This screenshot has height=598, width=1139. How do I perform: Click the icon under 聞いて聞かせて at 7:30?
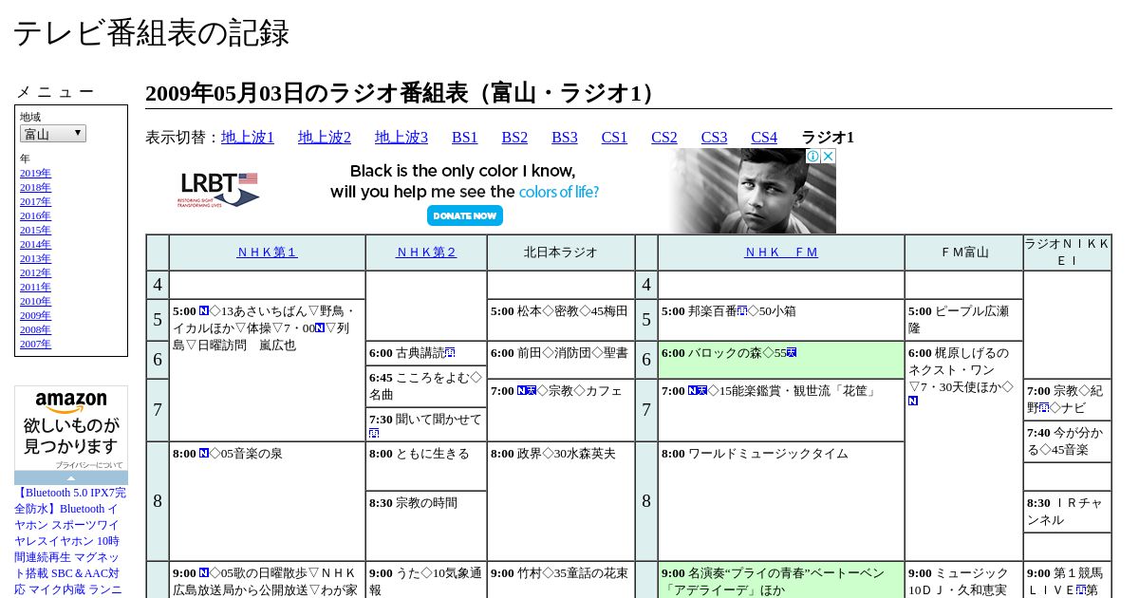(374, 433)
